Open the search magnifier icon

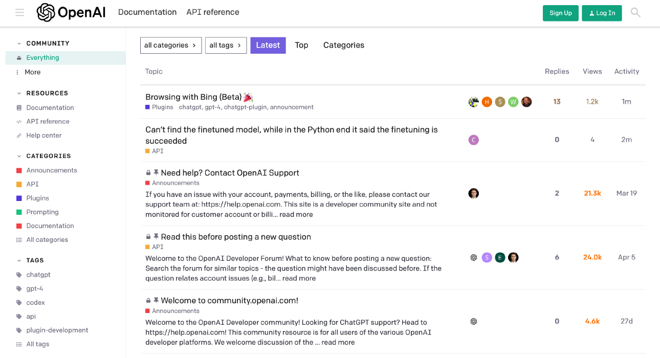(x=635, y=12)
